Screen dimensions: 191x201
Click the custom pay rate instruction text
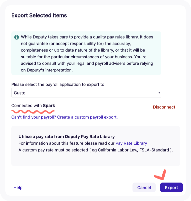(x=96, y=150)
